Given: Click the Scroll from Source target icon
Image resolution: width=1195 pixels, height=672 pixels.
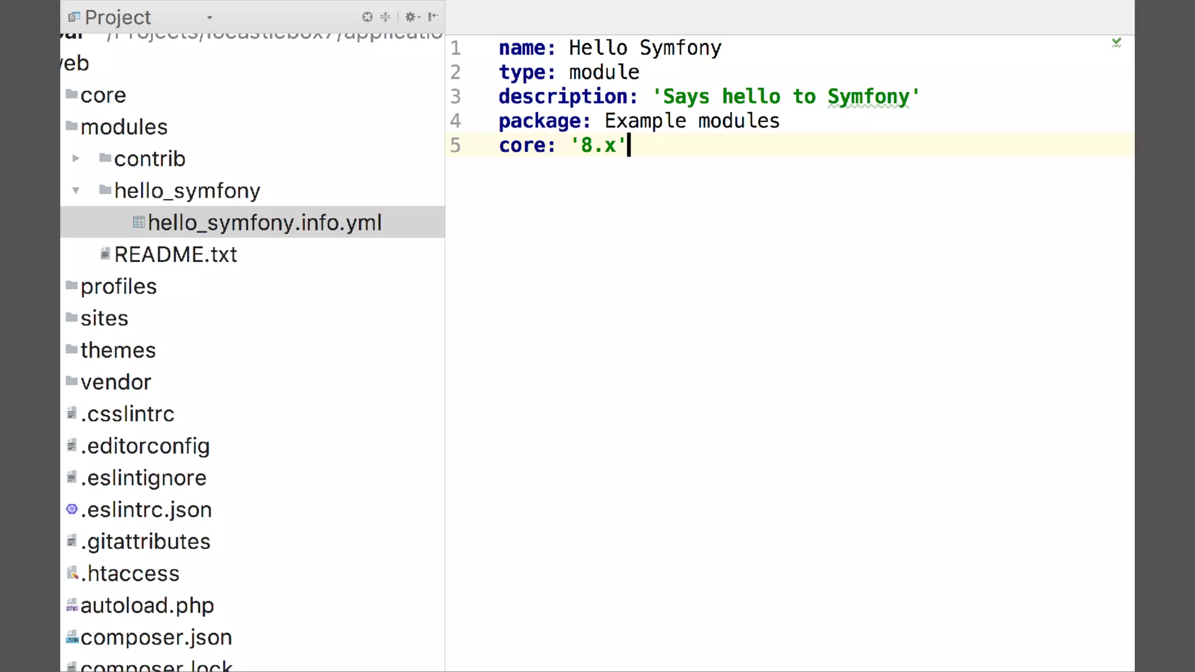Looking at the screenshot, I should (367, 17).
